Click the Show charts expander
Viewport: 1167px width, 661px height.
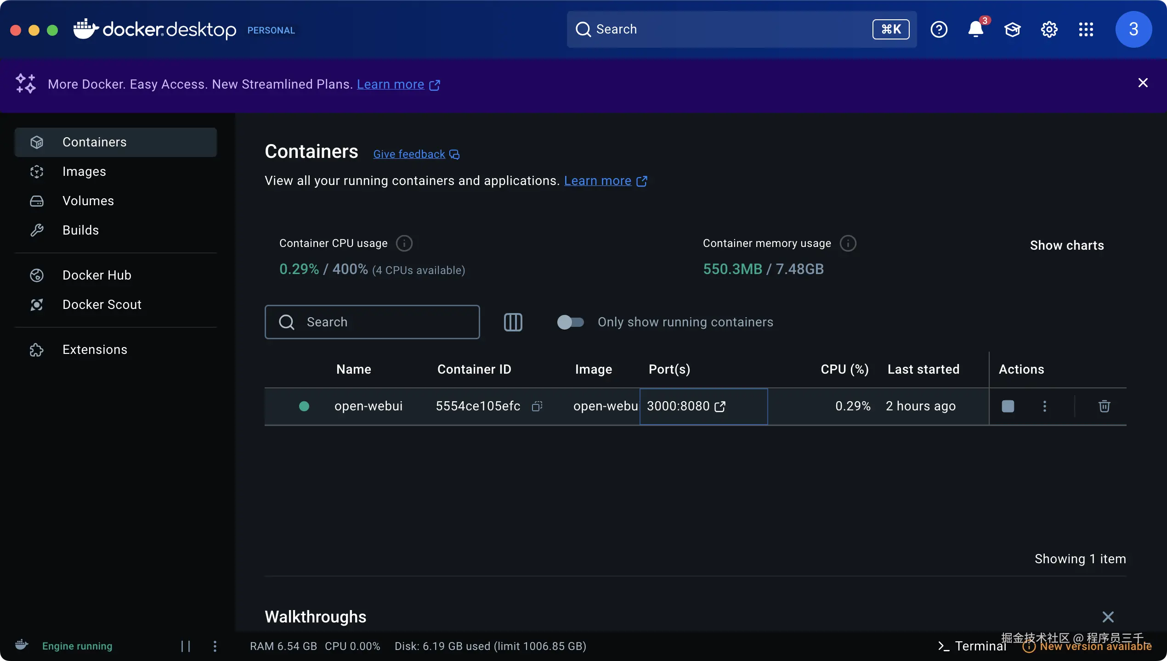click(1066, 246)
